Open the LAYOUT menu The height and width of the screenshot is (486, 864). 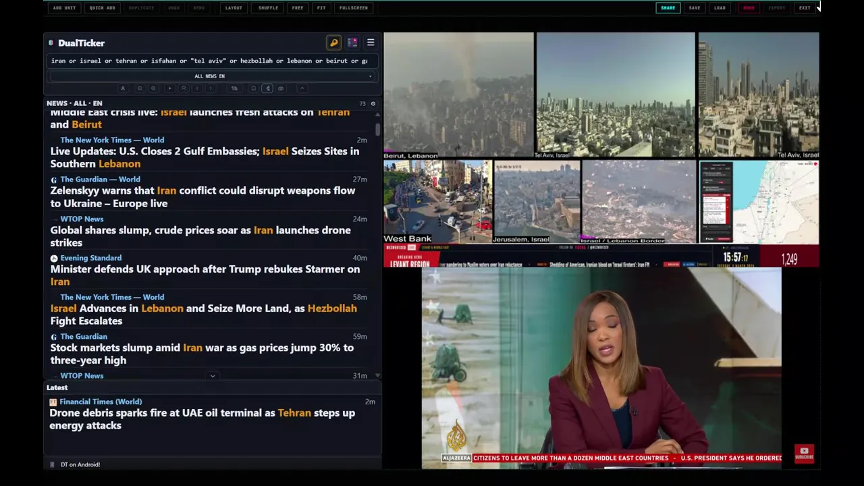click(x=234, y=8)
